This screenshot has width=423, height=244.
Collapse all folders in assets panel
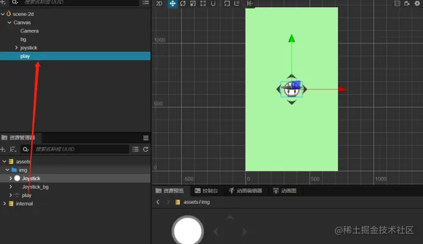135,149
